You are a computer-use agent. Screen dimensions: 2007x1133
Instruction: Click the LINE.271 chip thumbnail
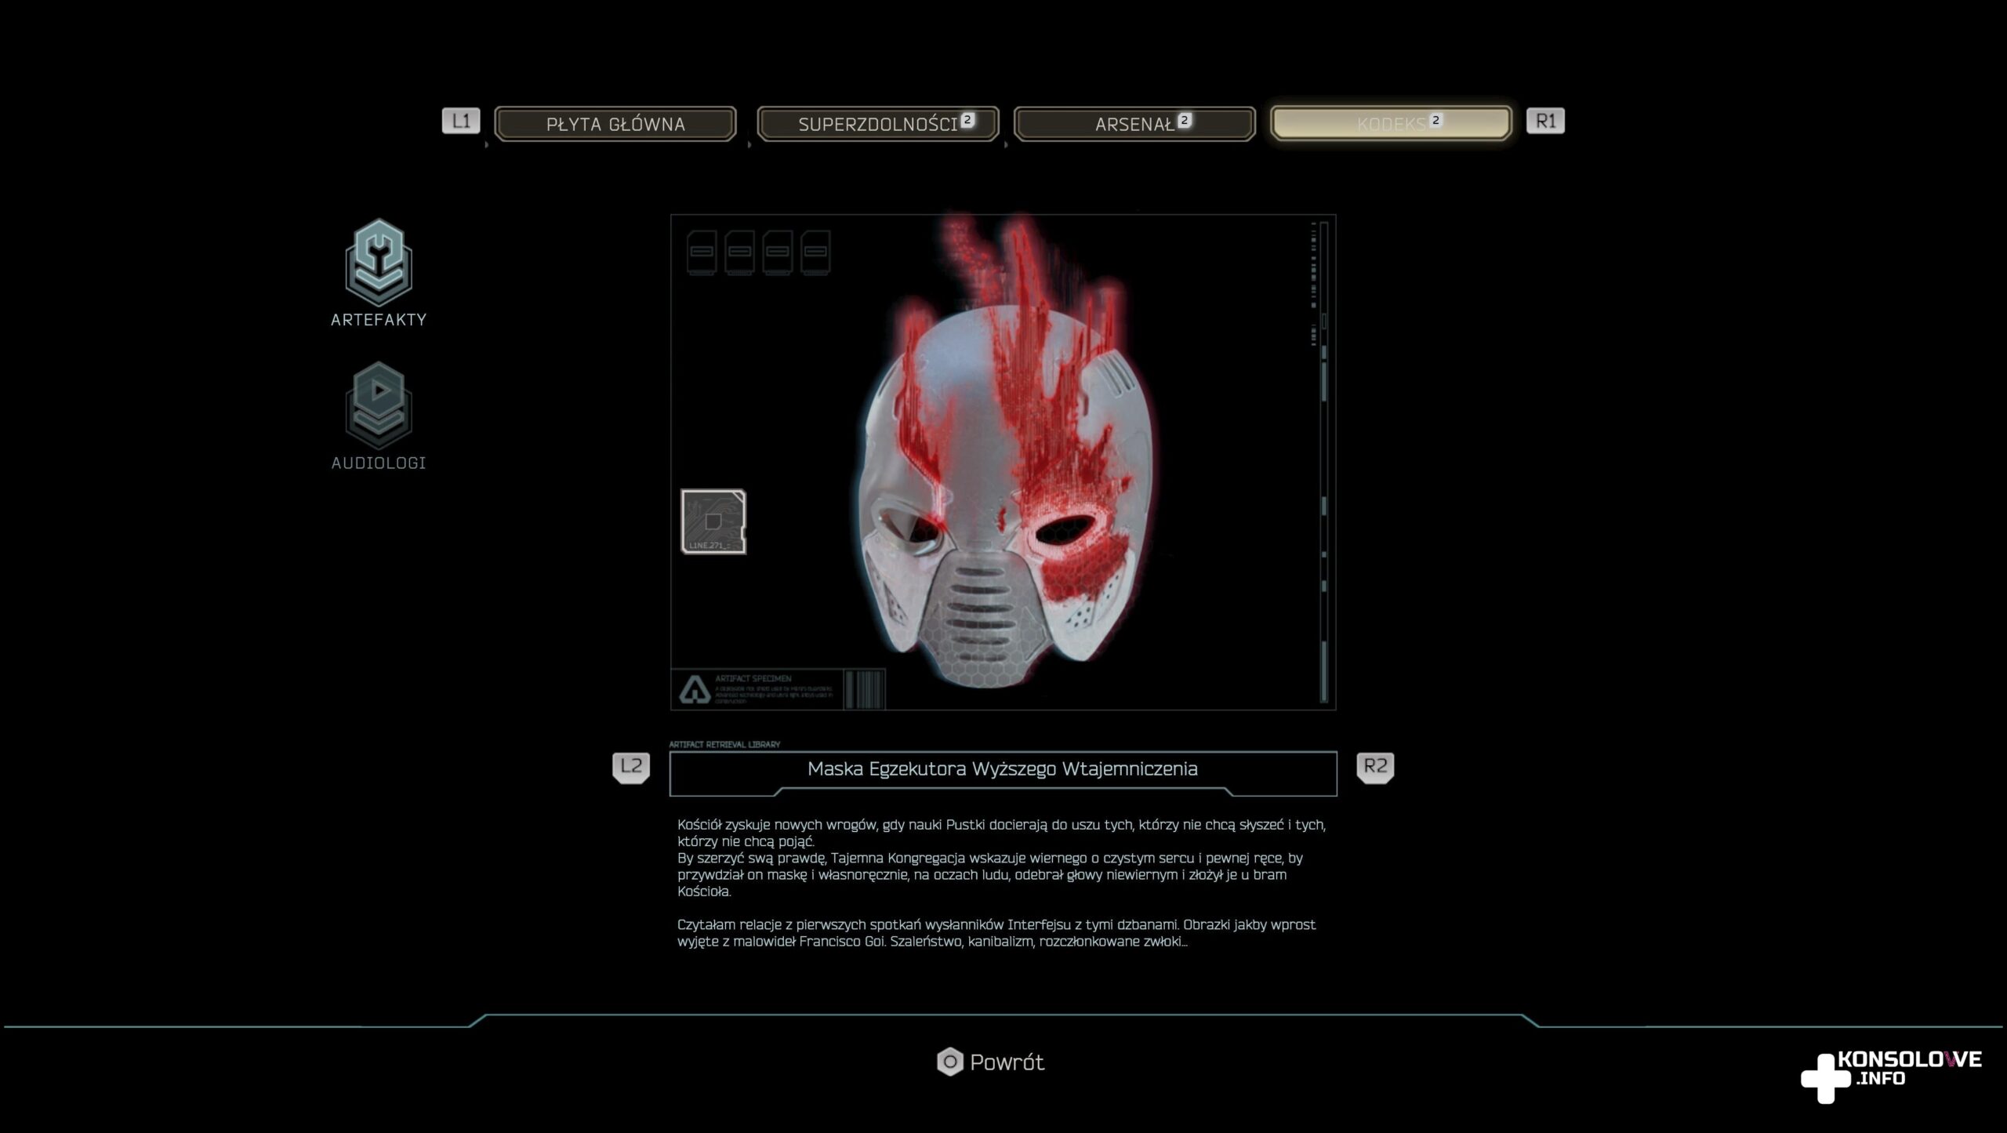pyautogui.click(x=713, y=522)
